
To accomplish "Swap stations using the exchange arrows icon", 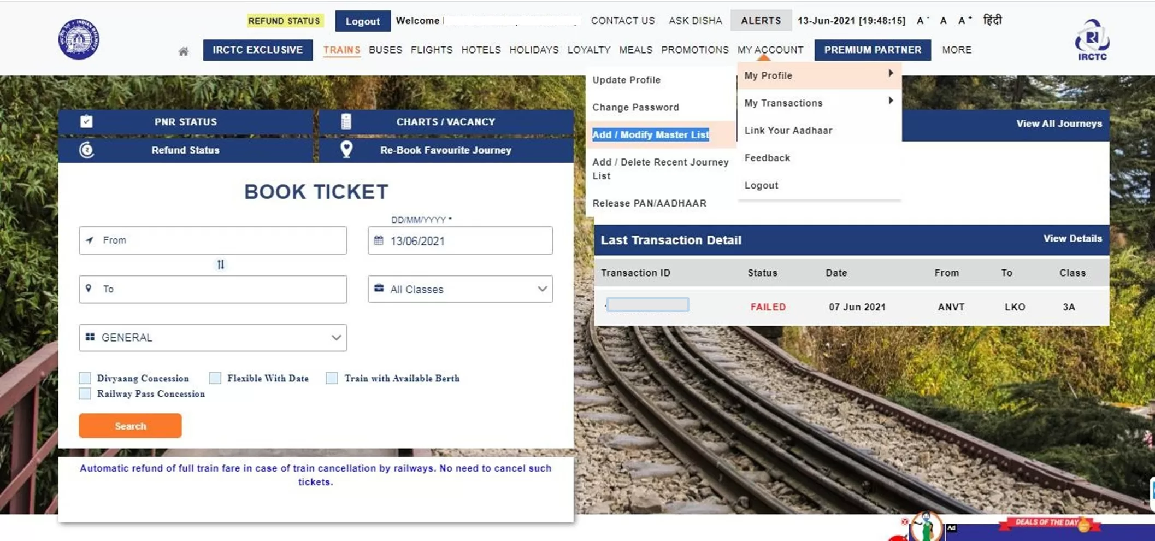I will tap(221, 264).
